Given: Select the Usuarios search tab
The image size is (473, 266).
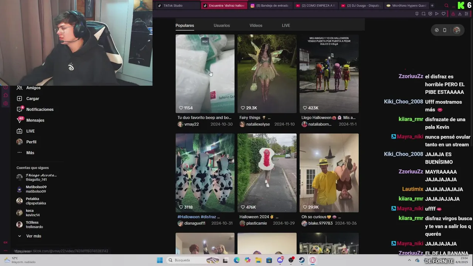Looking at the screenshot, I should click(222, 25).
